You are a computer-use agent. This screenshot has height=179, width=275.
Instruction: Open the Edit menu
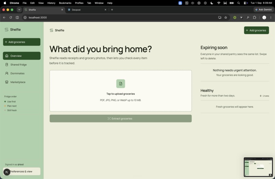pyautogui.click(x=32, y=3)
